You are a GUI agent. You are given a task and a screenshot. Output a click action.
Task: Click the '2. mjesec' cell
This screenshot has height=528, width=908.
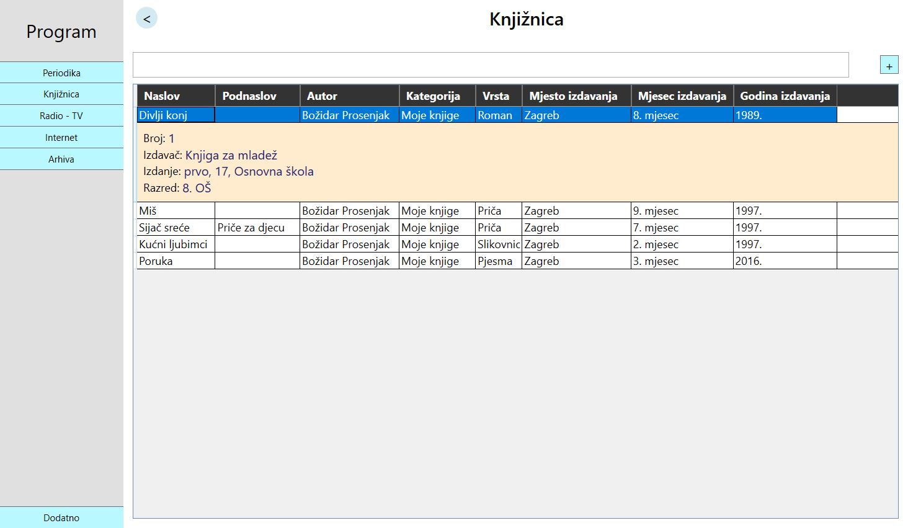(682, 244)
